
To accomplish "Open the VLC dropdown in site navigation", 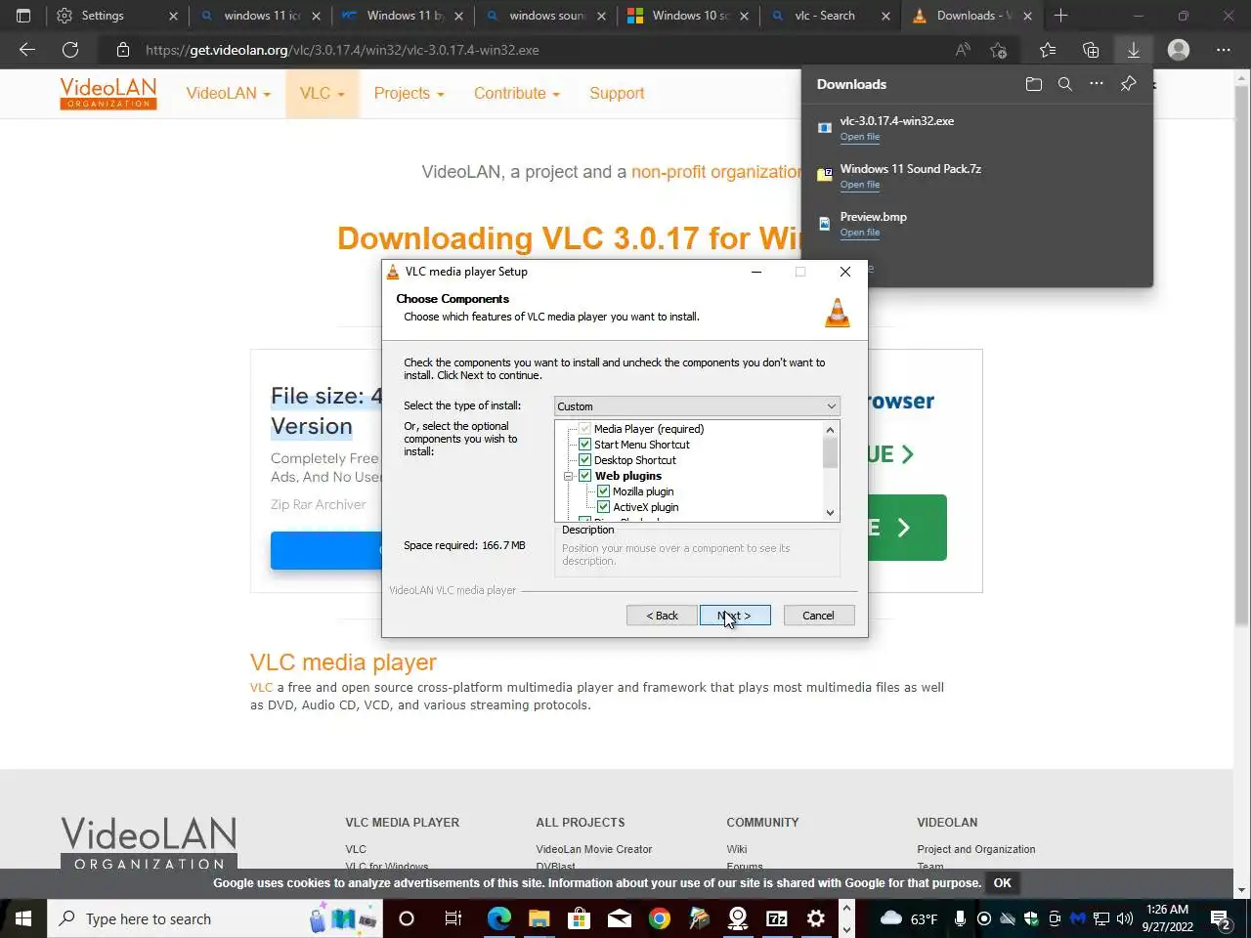I will coord(323,94).
